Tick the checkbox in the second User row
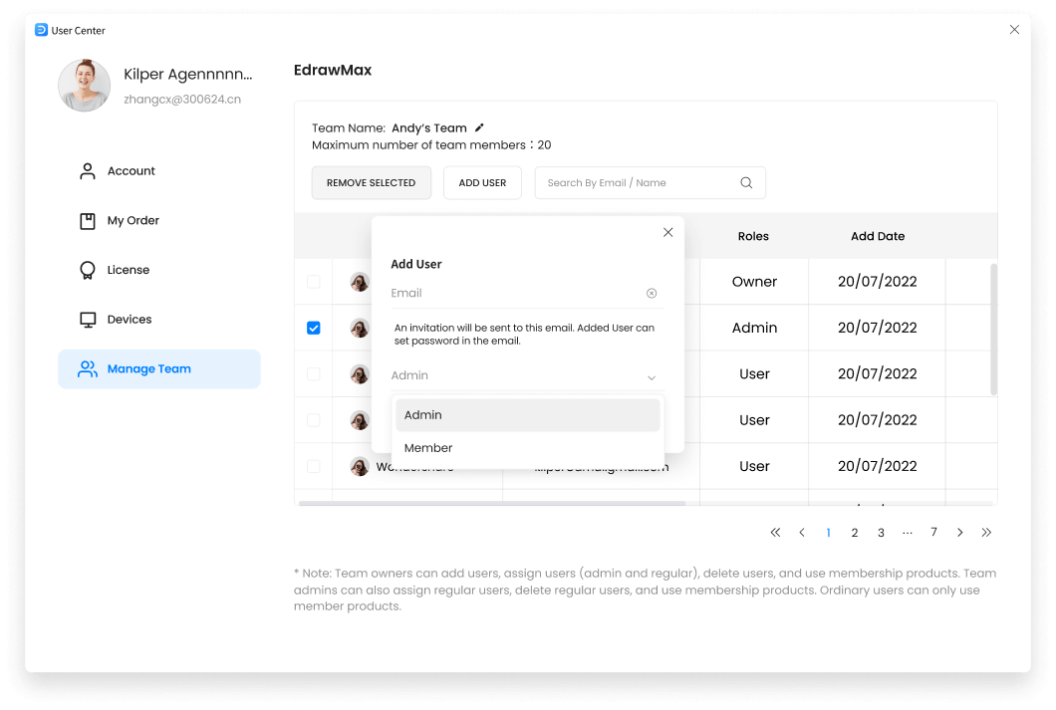 (314, 420)
